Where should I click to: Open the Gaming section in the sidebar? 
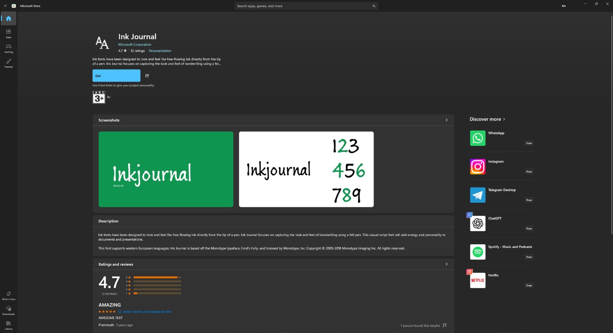[x=9, y=48]
